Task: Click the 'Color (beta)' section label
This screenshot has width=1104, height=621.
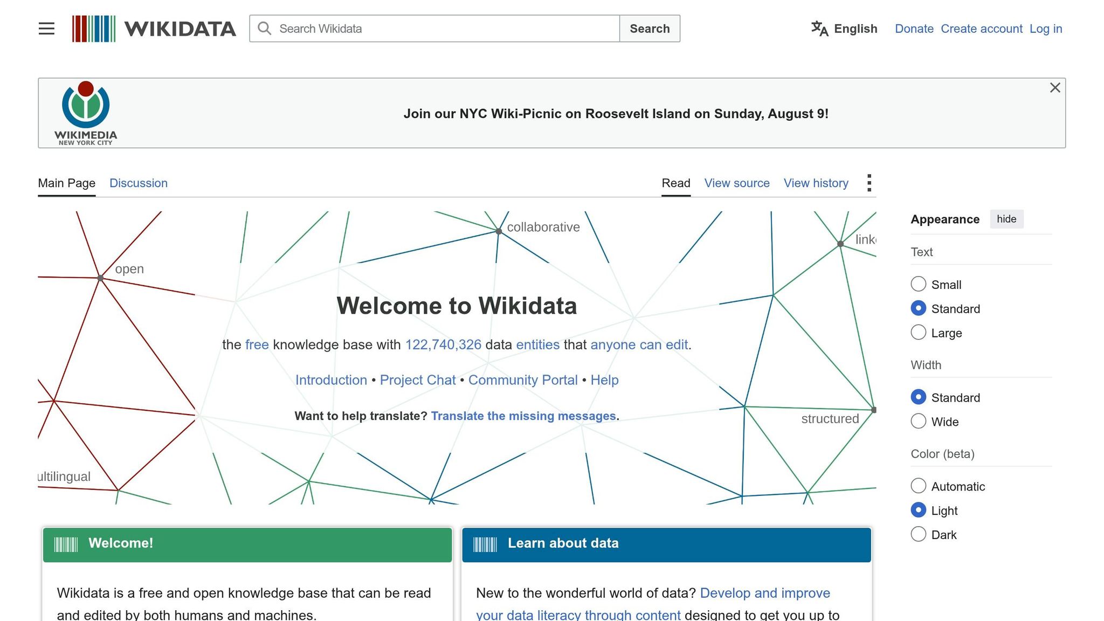Action: tap(942, 454)
